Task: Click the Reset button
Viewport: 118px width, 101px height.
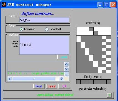Action: coord(39,86)
